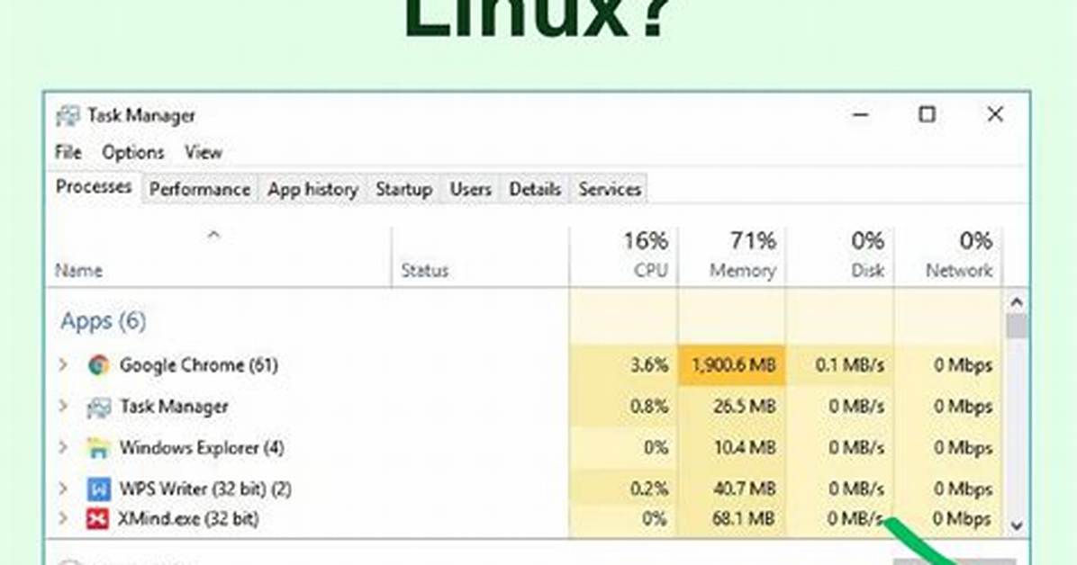
Task: Sort by the Network column header
Action: pos(948,256)
